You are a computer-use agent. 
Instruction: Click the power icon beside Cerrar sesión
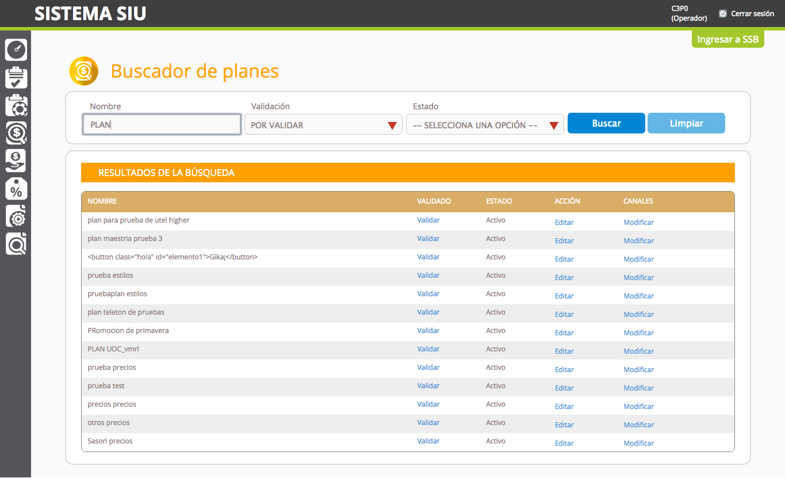point(723,13)
